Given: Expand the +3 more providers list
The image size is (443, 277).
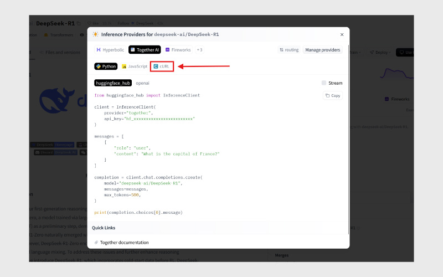Looking at the screenshot, I should pyautogui.click(x=199, y=50).
